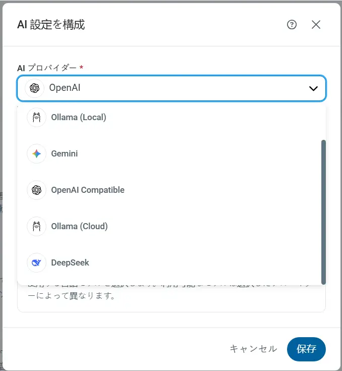The image size is (342, 371).
Task: Click the provider list scrollbar thumb
Action: pyautogui.click(x=323, y=212)
